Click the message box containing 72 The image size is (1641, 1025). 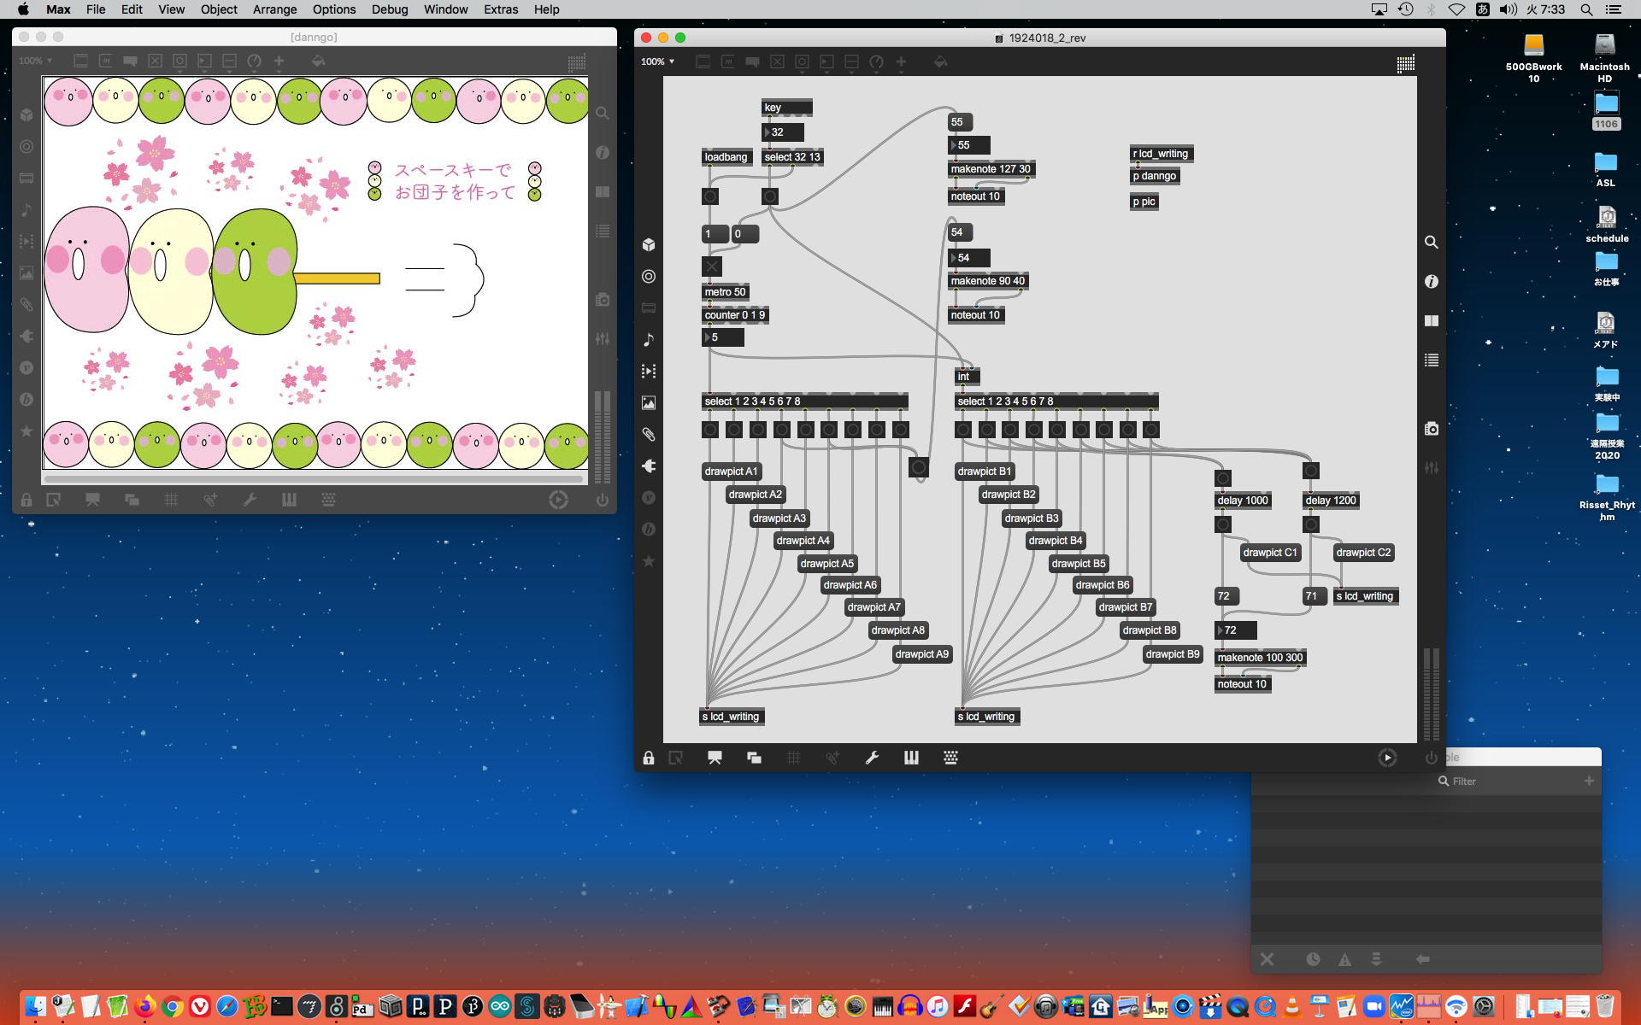[1226, 596]
